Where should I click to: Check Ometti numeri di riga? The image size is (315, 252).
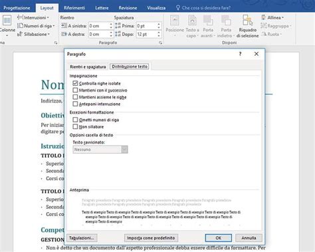[x=75, y=120]
